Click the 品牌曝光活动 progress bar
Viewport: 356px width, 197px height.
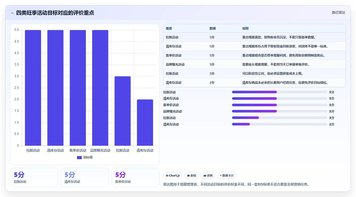pos(279,111)
